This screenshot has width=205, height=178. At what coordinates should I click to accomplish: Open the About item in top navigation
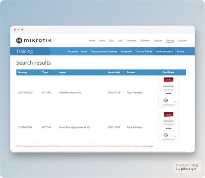tap(102, 40)
